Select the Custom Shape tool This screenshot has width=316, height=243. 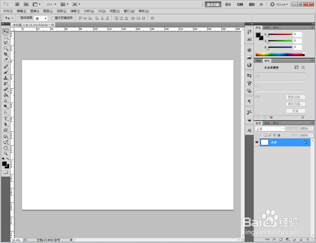(6, 130)
